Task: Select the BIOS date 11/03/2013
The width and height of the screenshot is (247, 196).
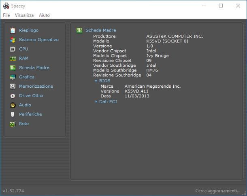Action: click(x=137, y=96)
